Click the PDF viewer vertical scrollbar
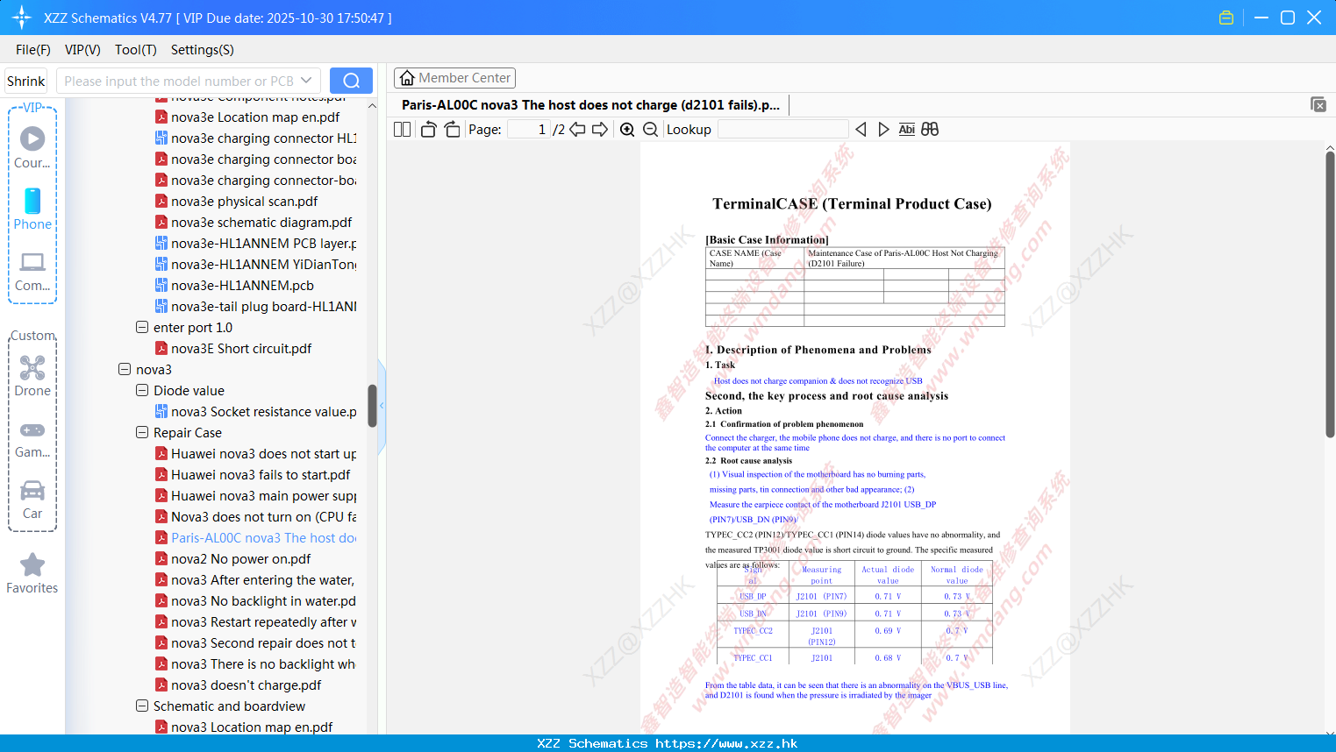This screenshot has width=1336, height=752. point(1330,294)
